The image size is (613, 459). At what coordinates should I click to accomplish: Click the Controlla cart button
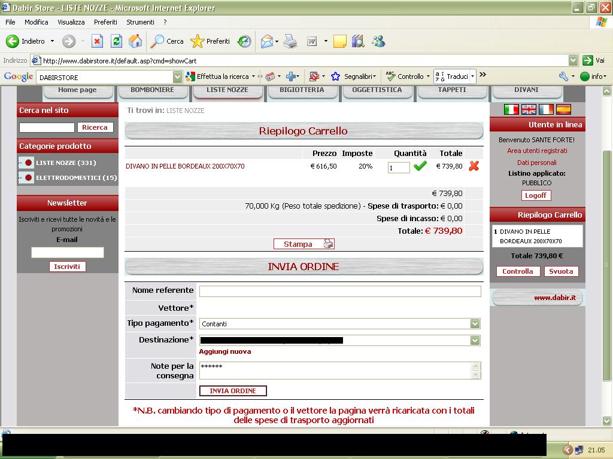[x=518, y=271]
